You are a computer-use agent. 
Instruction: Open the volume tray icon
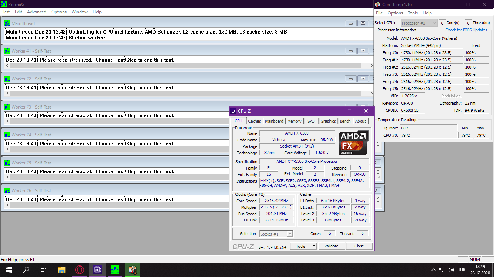pos(451,269)
